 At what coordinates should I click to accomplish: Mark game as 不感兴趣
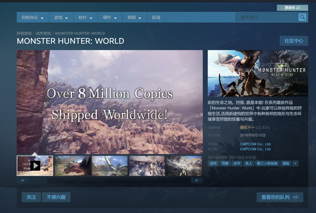[x=56, y=197]
